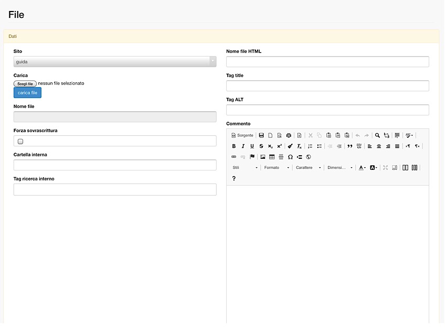Open the Carattere font dropdown
Viewport: 446px width, 334px height.
coord(308,168)
